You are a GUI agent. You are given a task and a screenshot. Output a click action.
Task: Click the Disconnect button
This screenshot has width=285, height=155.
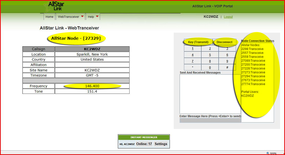[x=225, y=42]
